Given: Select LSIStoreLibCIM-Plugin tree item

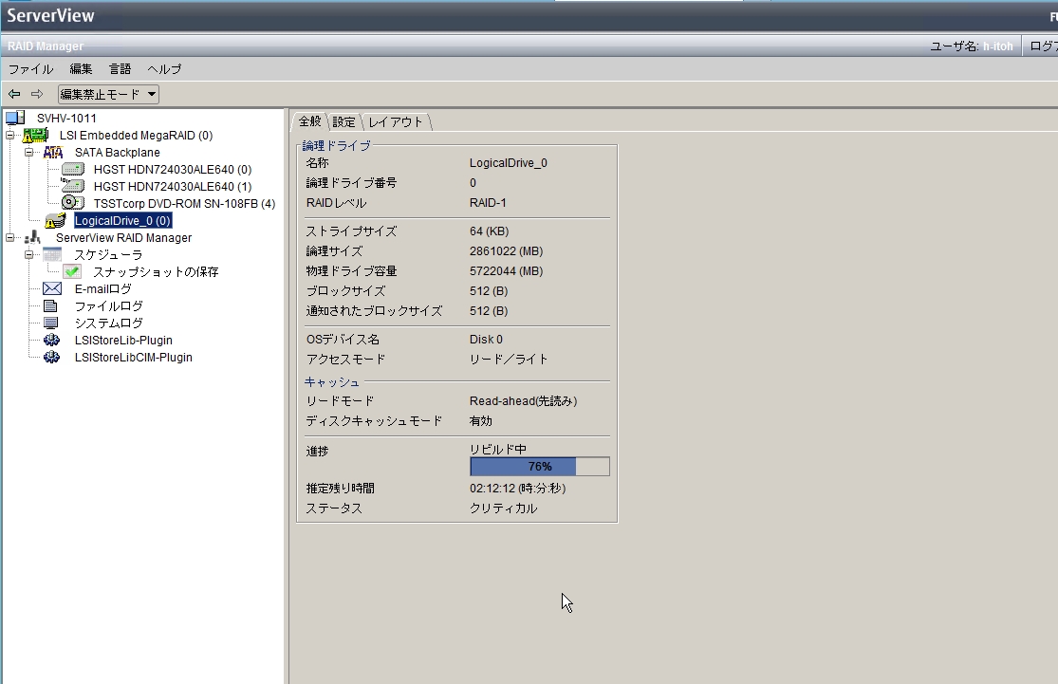Looking at the screenshot, I should tap(134, 357).
